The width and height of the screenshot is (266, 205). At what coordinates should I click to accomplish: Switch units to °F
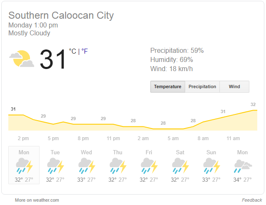point(85,51)
